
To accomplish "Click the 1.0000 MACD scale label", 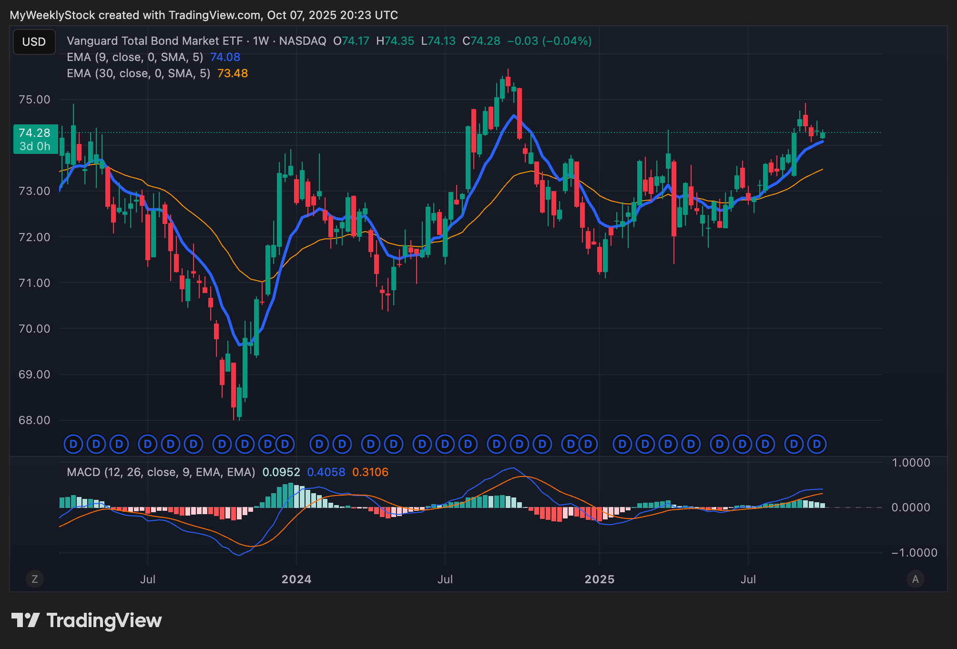I will pos(910,463).
